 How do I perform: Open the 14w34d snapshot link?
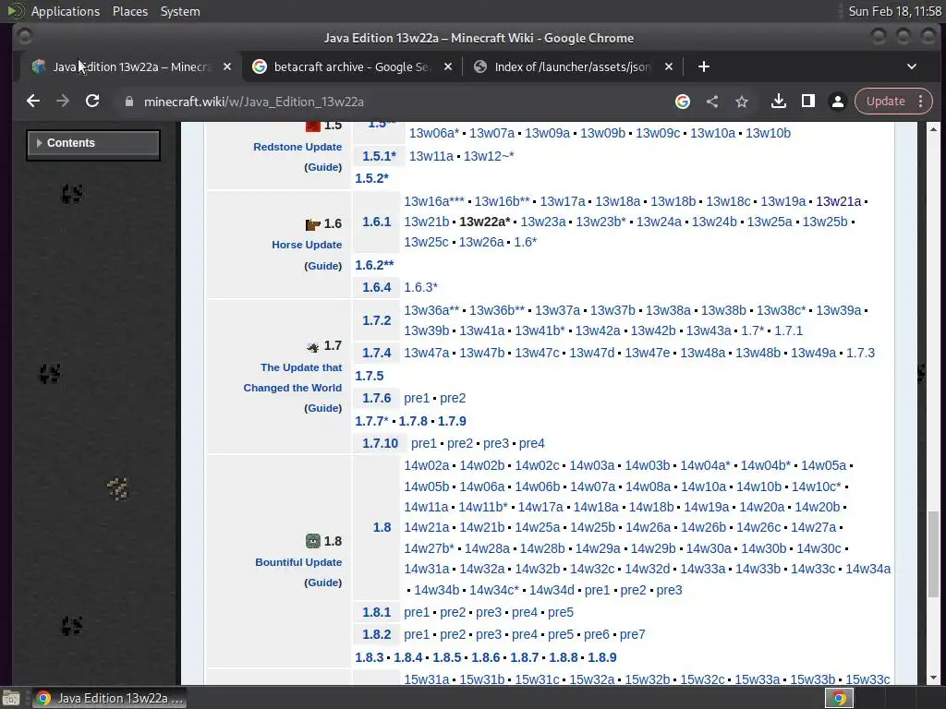click(552, 590)
